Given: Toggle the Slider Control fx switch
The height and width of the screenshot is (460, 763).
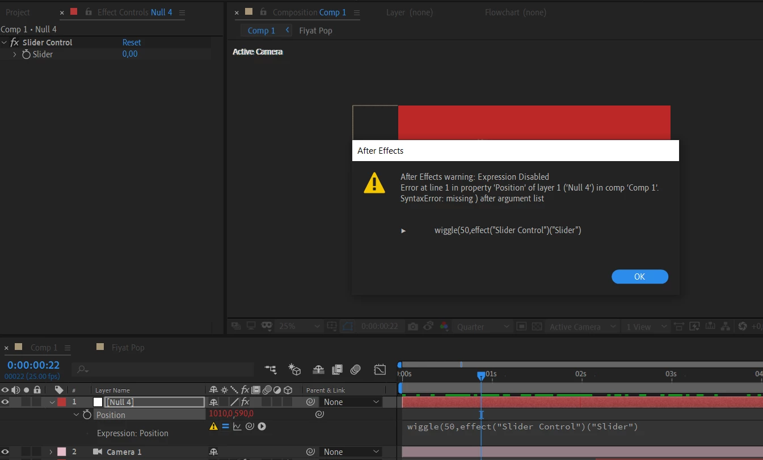Looking at the screenshot, I should [15, 43].
